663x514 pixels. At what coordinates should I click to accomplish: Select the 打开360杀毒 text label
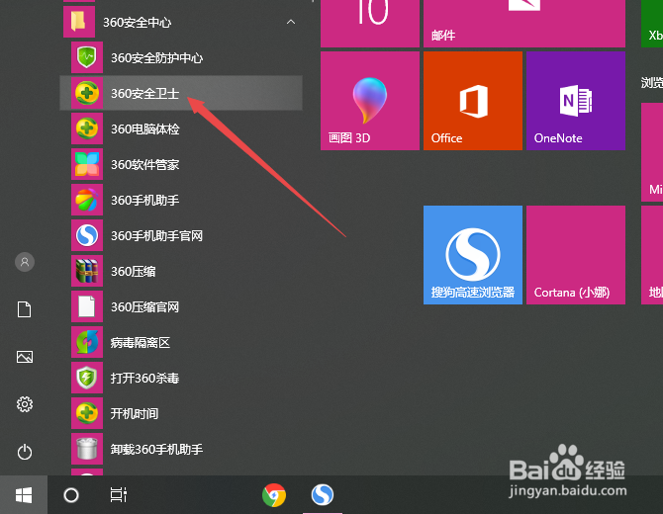(x=145, y=378)
